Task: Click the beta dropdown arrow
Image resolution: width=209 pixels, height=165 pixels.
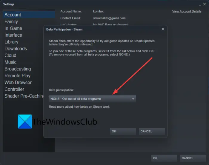Action: tap(133, 99)
